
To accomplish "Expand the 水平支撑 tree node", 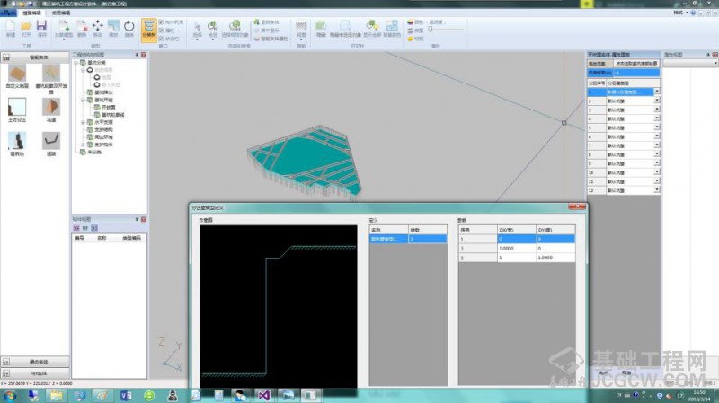I will tap(83, 122).
